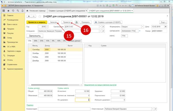Open the Личные данные tab
The width and height of the screenshot is (173, 111).
(74, 41)
